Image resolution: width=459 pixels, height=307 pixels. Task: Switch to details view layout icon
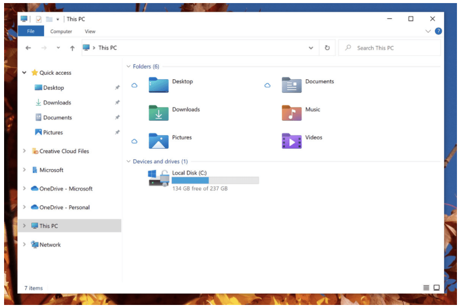click(x=426, y=288)
